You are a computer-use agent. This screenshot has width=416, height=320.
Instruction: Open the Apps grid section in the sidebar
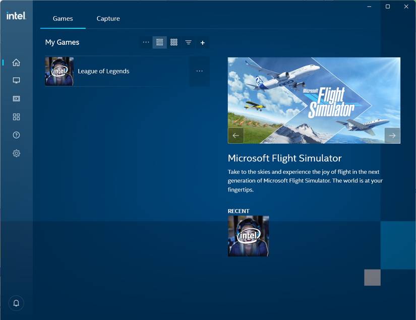click(x=16, y=116)
